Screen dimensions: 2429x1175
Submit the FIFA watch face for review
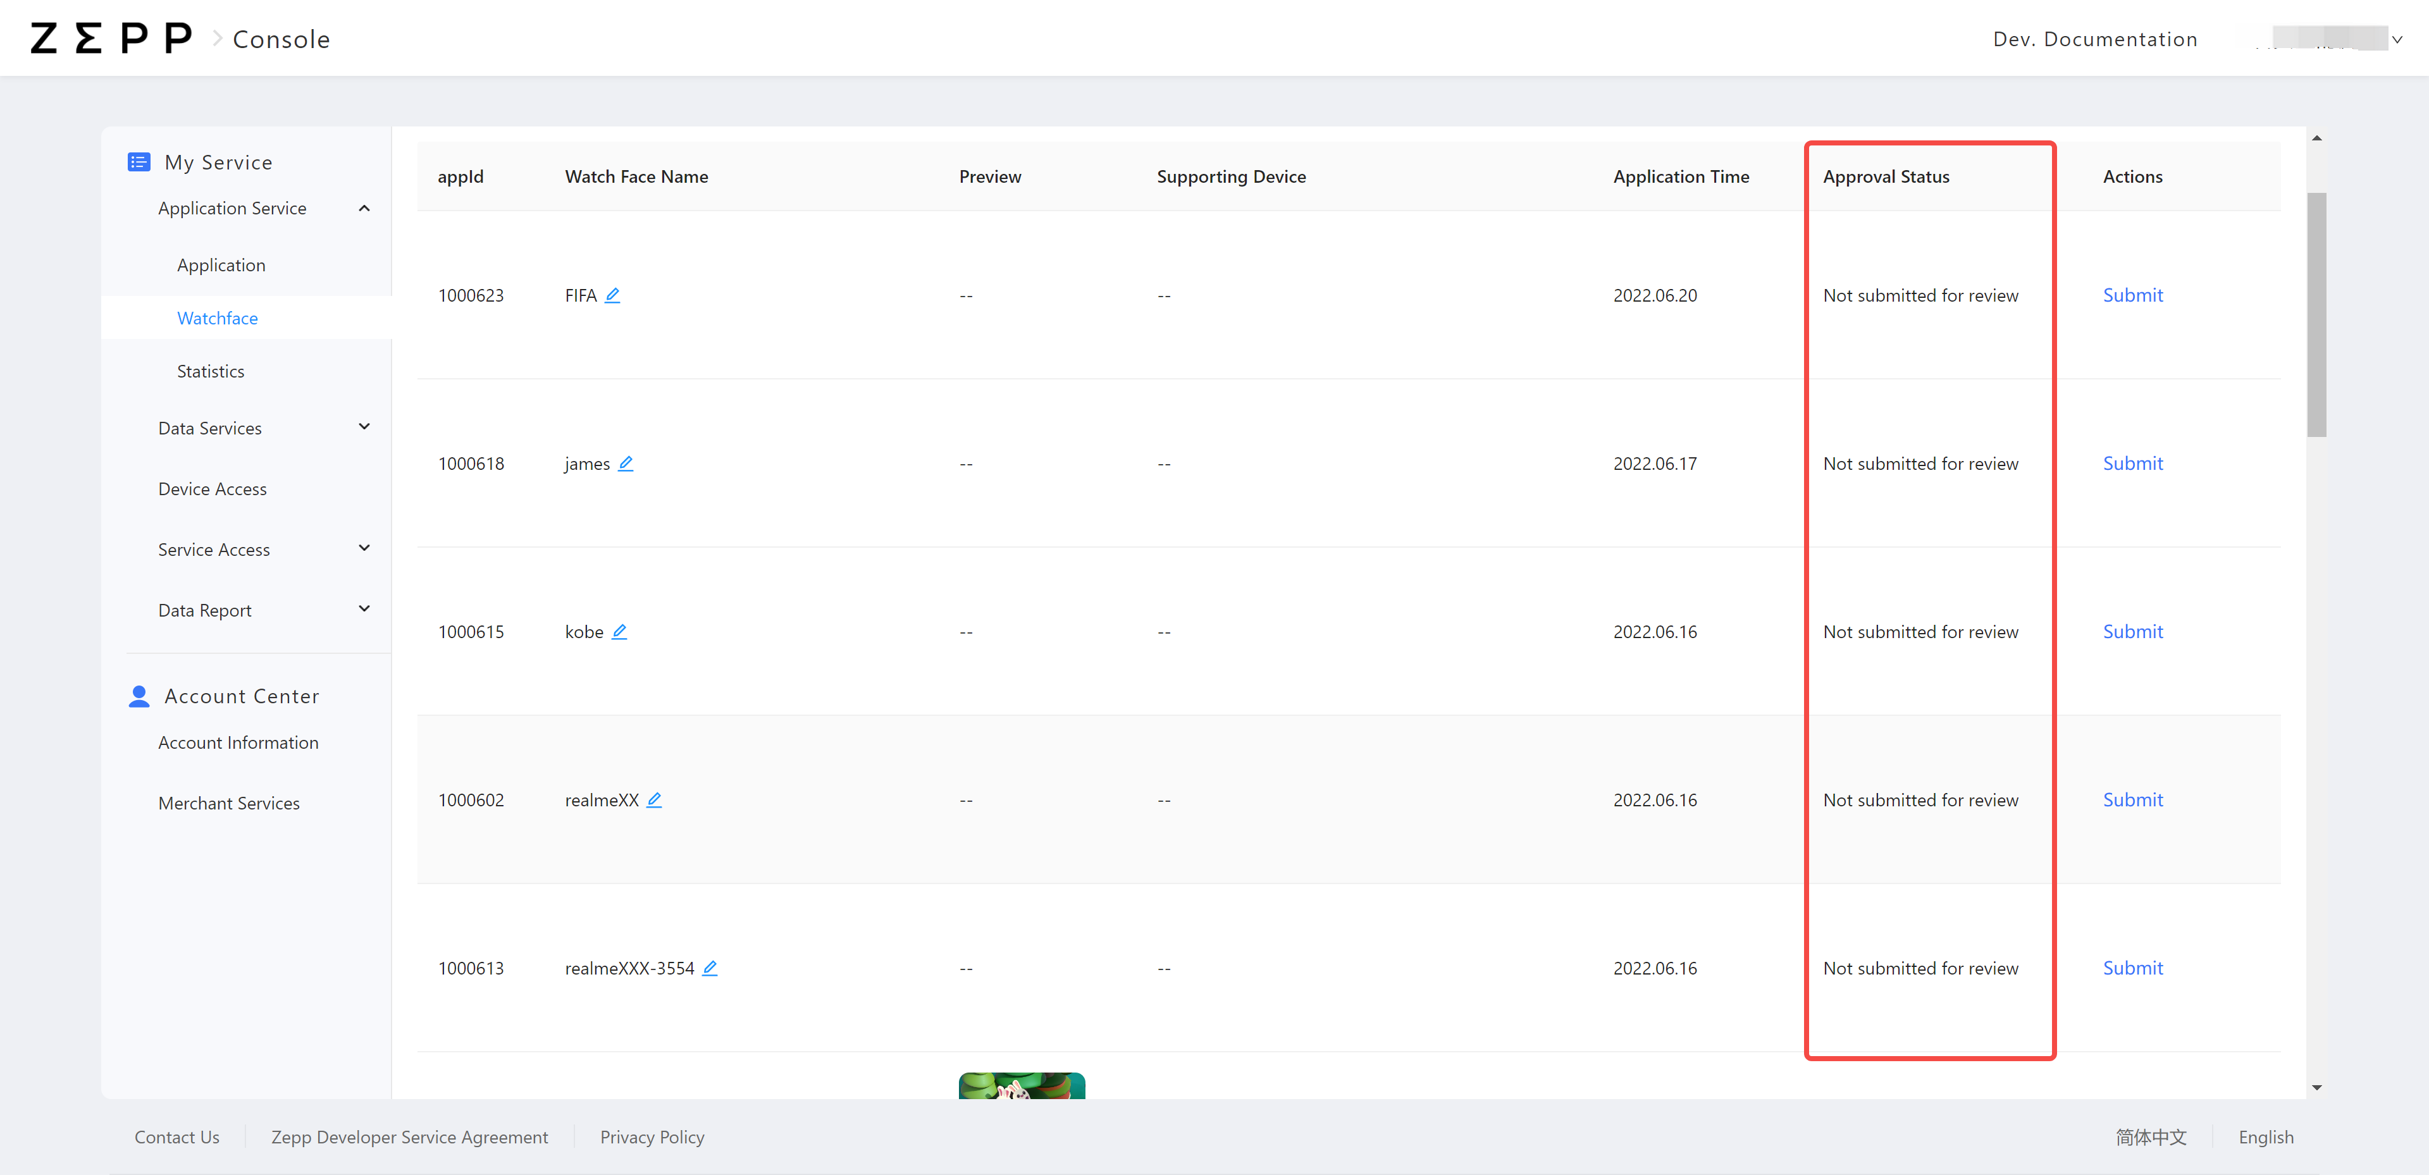click(2132, 295)
